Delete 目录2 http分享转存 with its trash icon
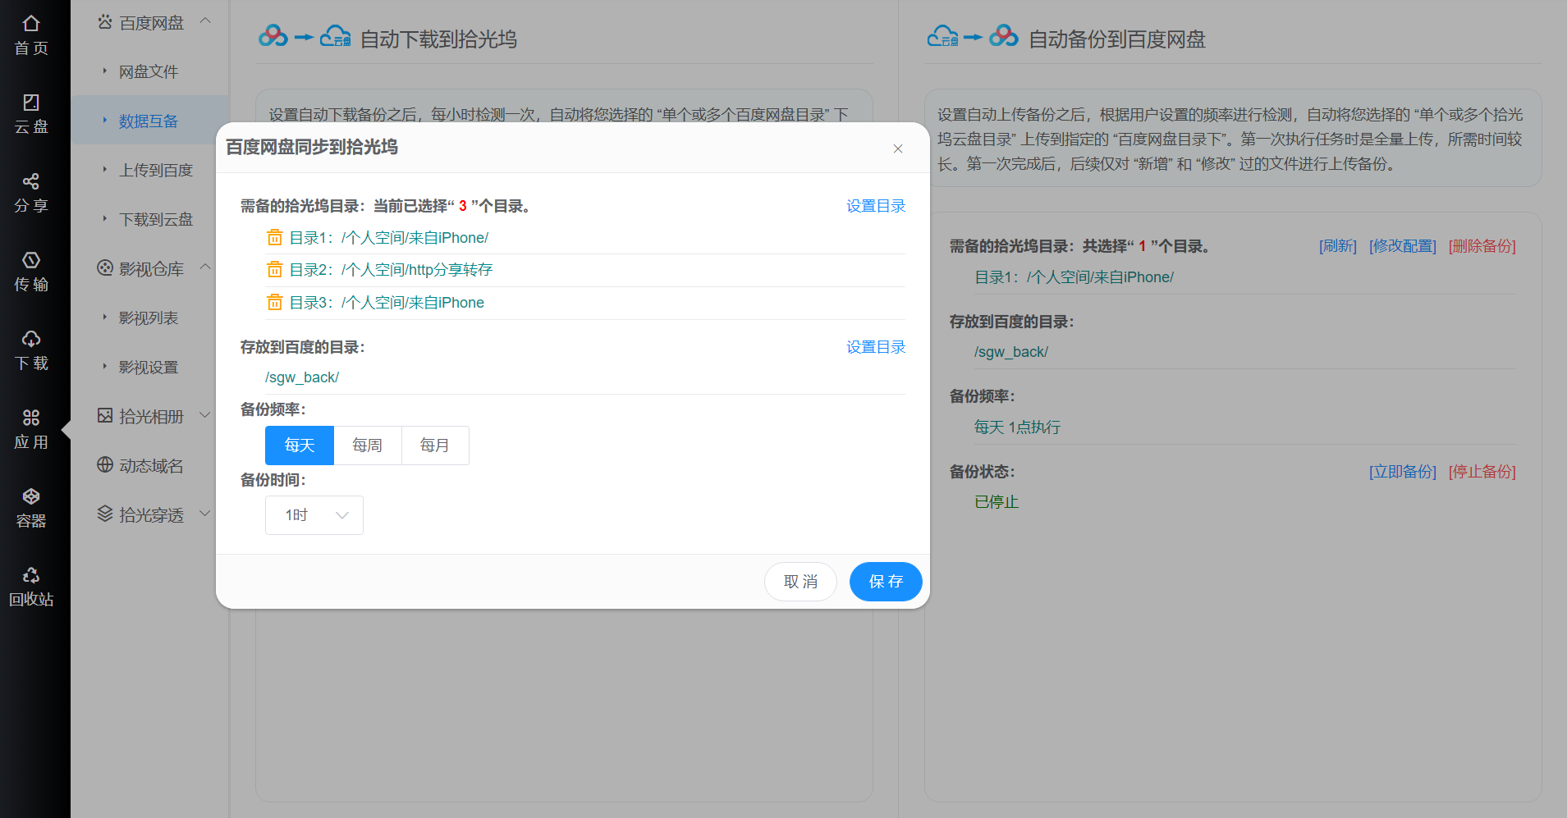Screen dimensions: 1567x818 pos(275,269)
